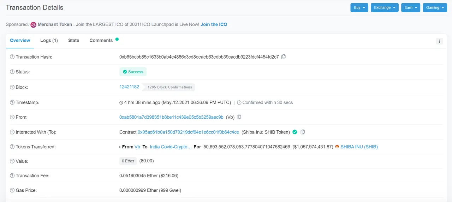Open the SHIBA INU (SHIB) token link

[x=359, y=147]
